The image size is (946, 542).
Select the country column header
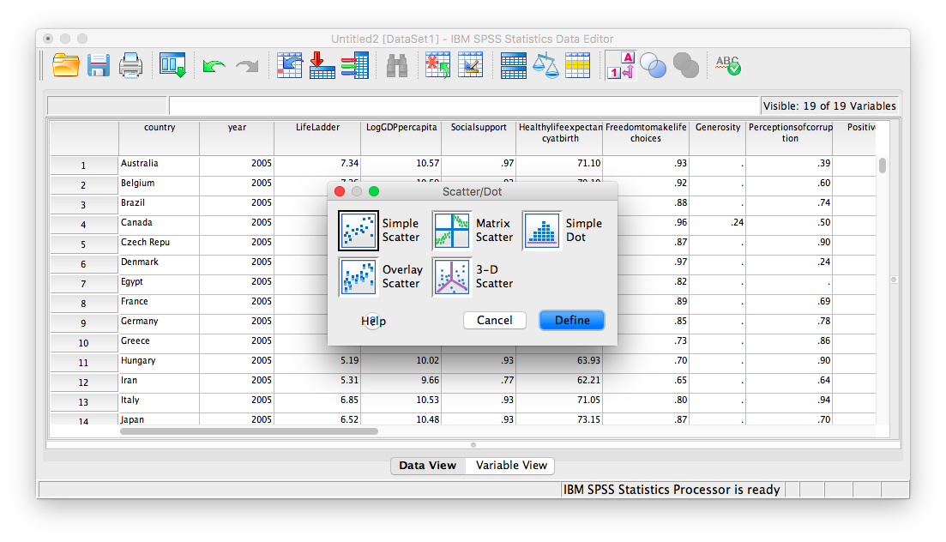[160, 137]
